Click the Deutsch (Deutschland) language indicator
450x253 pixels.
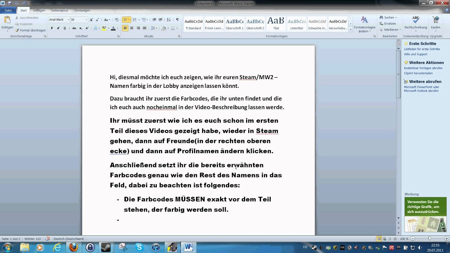click(x=69, y=239)
